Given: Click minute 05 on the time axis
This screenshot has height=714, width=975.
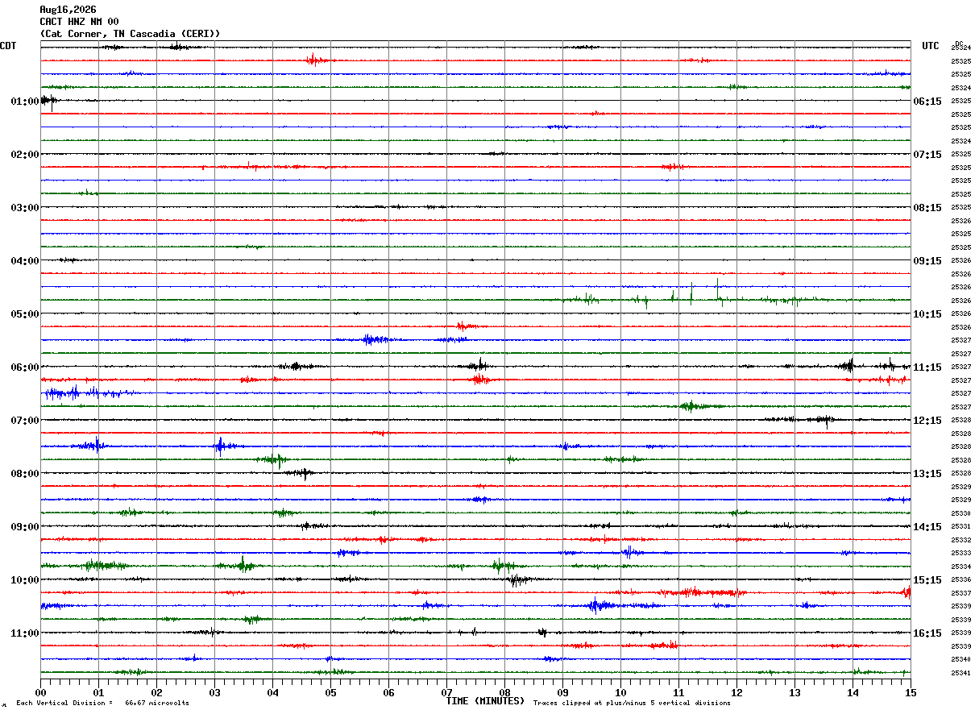Looking at the screenshot, I should 330,692.
